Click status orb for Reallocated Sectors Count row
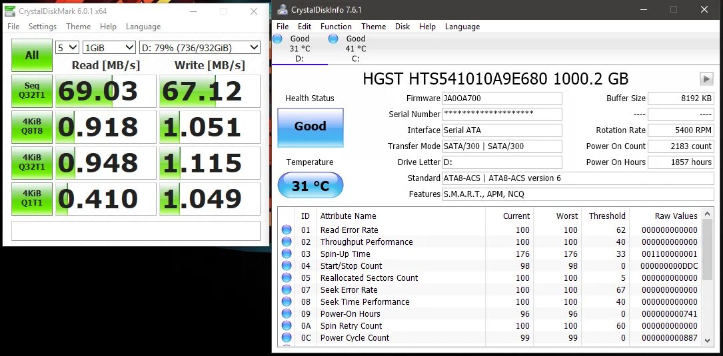This screenshot has height=356, width=723. pos(287,277)
